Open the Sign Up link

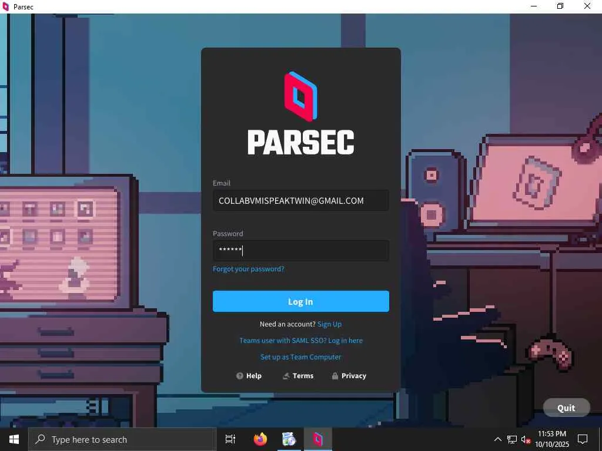point(329,324)
